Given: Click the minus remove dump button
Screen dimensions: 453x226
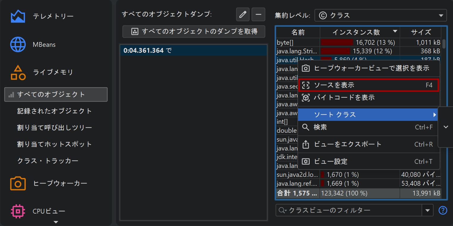Looking at the screenshot, I should [x=258, y=15].
